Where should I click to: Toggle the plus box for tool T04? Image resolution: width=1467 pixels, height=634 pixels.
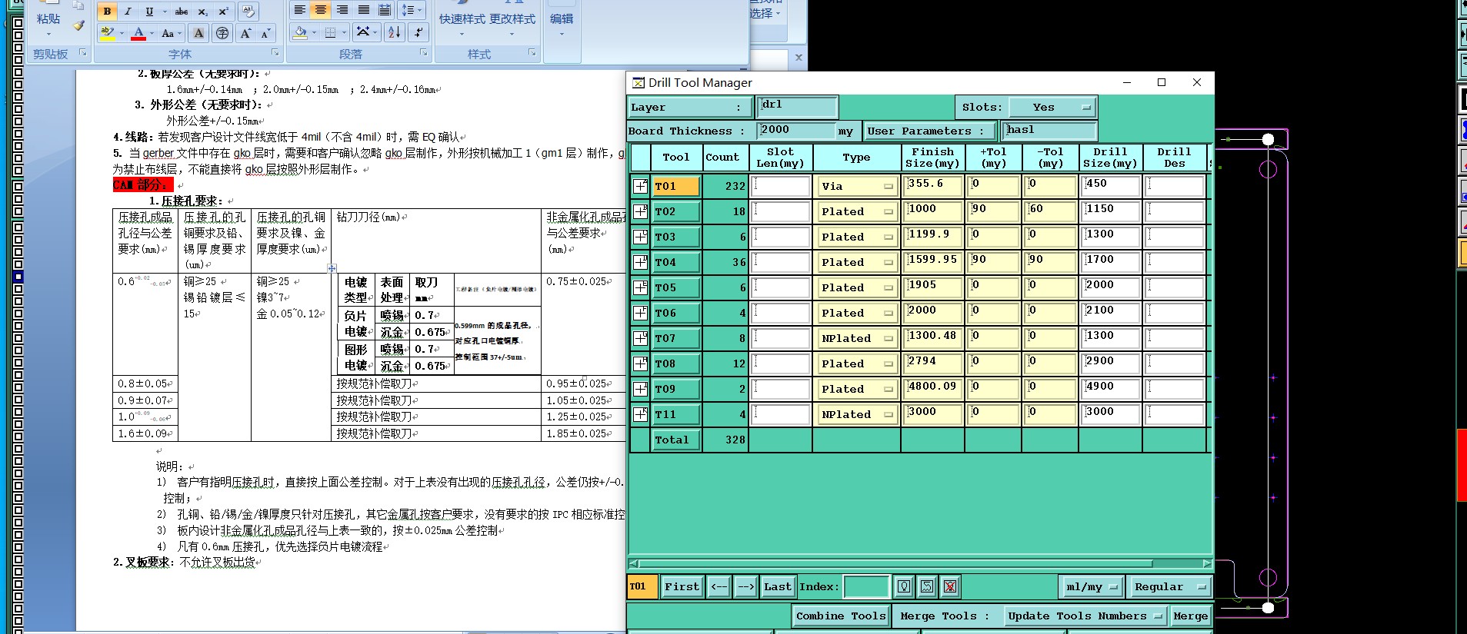(640, 262)
